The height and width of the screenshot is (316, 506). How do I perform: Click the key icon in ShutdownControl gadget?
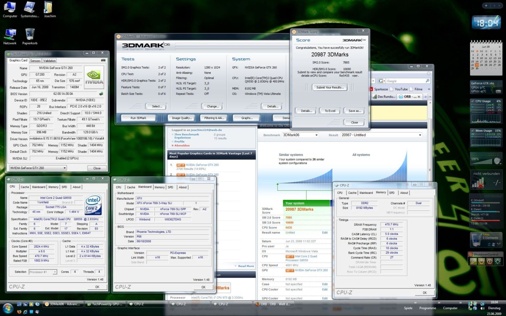[x=473, y=261]
